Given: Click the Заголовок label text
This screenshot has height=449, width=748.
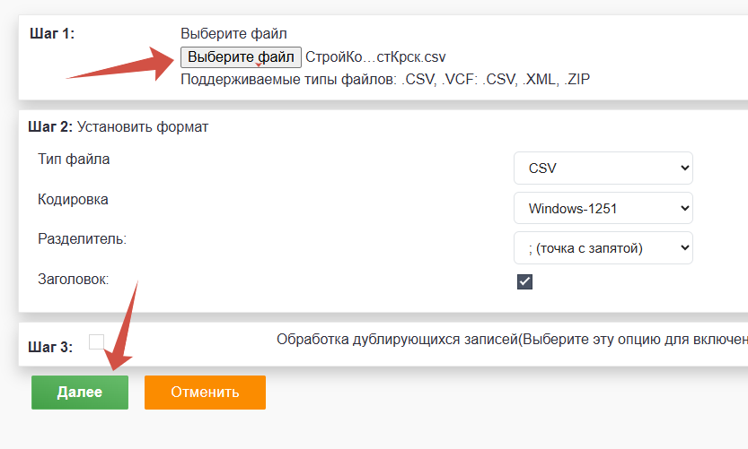Looking at the screenshot, I should pyautogui.click(x=73, y=280).
